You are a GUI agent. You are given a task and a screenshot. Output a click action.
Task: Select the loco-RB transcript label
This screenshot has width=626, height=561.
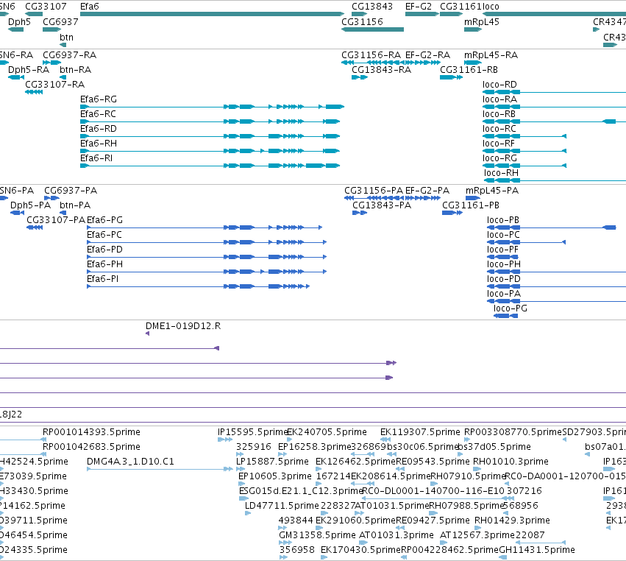coord(499,114)
